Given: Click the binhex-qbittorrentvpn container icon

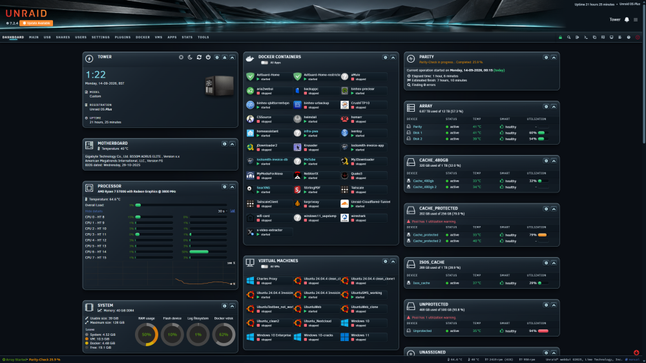Looking at the screenshot, I should [250, 105].
